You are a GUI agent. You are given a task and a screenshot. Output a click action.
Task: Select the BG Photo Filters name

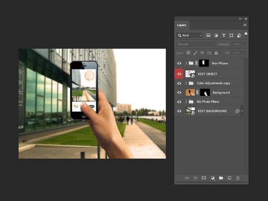tap(208, 101)
